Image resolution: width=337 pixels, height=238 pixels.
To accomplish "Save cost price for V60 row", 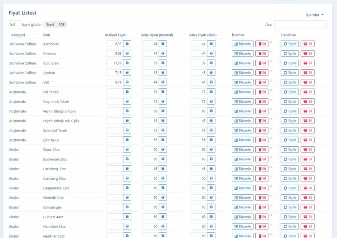I will [x=127, y=82].
